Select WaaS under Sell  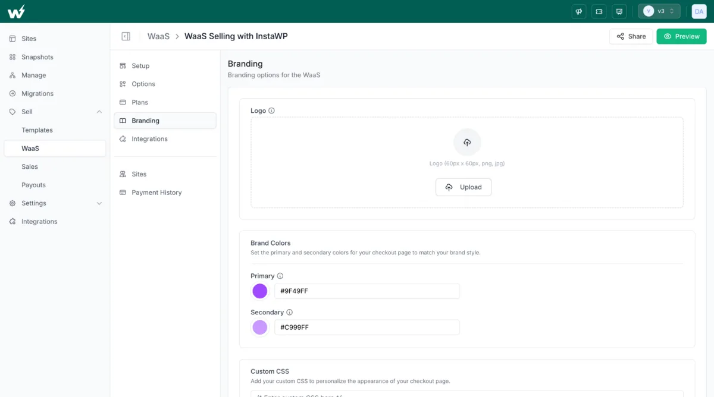[x=55, y=149]
